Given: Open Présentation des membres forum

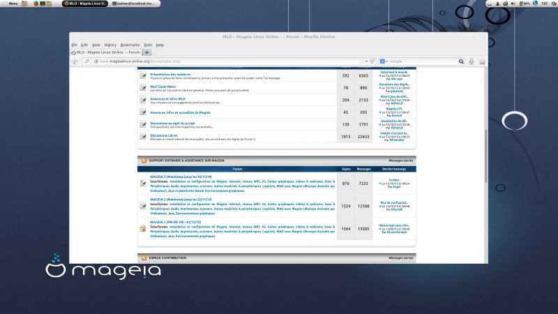Looking at the screenshot, I should coord(170,75).
